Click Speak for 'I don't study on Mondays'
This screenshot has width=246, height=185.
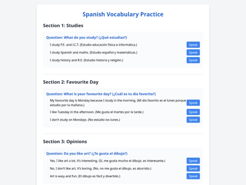coord(193,120)
